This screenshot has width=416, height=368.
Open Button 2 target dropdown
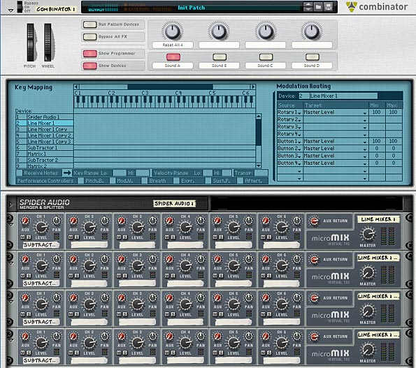(365, 149)
